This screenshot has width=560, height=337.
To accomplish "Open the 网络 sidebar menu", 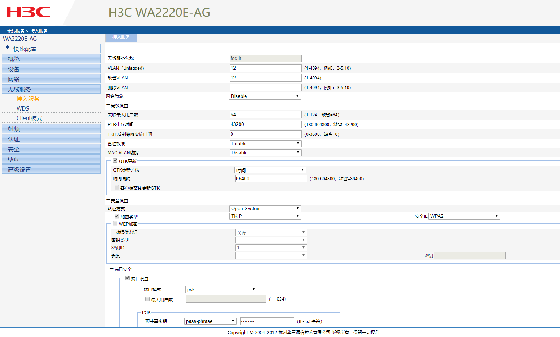I will [51, 79].
